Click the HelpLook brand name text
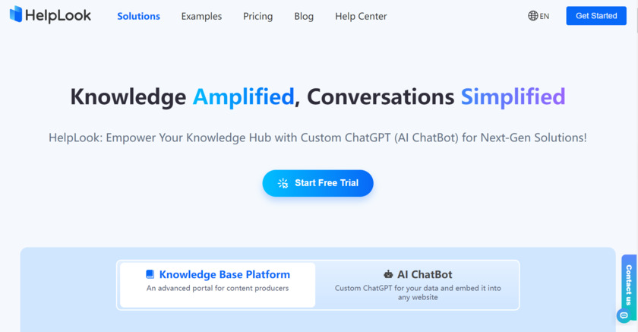This screenshot has height=332, width=638. (x=58, y=15)
